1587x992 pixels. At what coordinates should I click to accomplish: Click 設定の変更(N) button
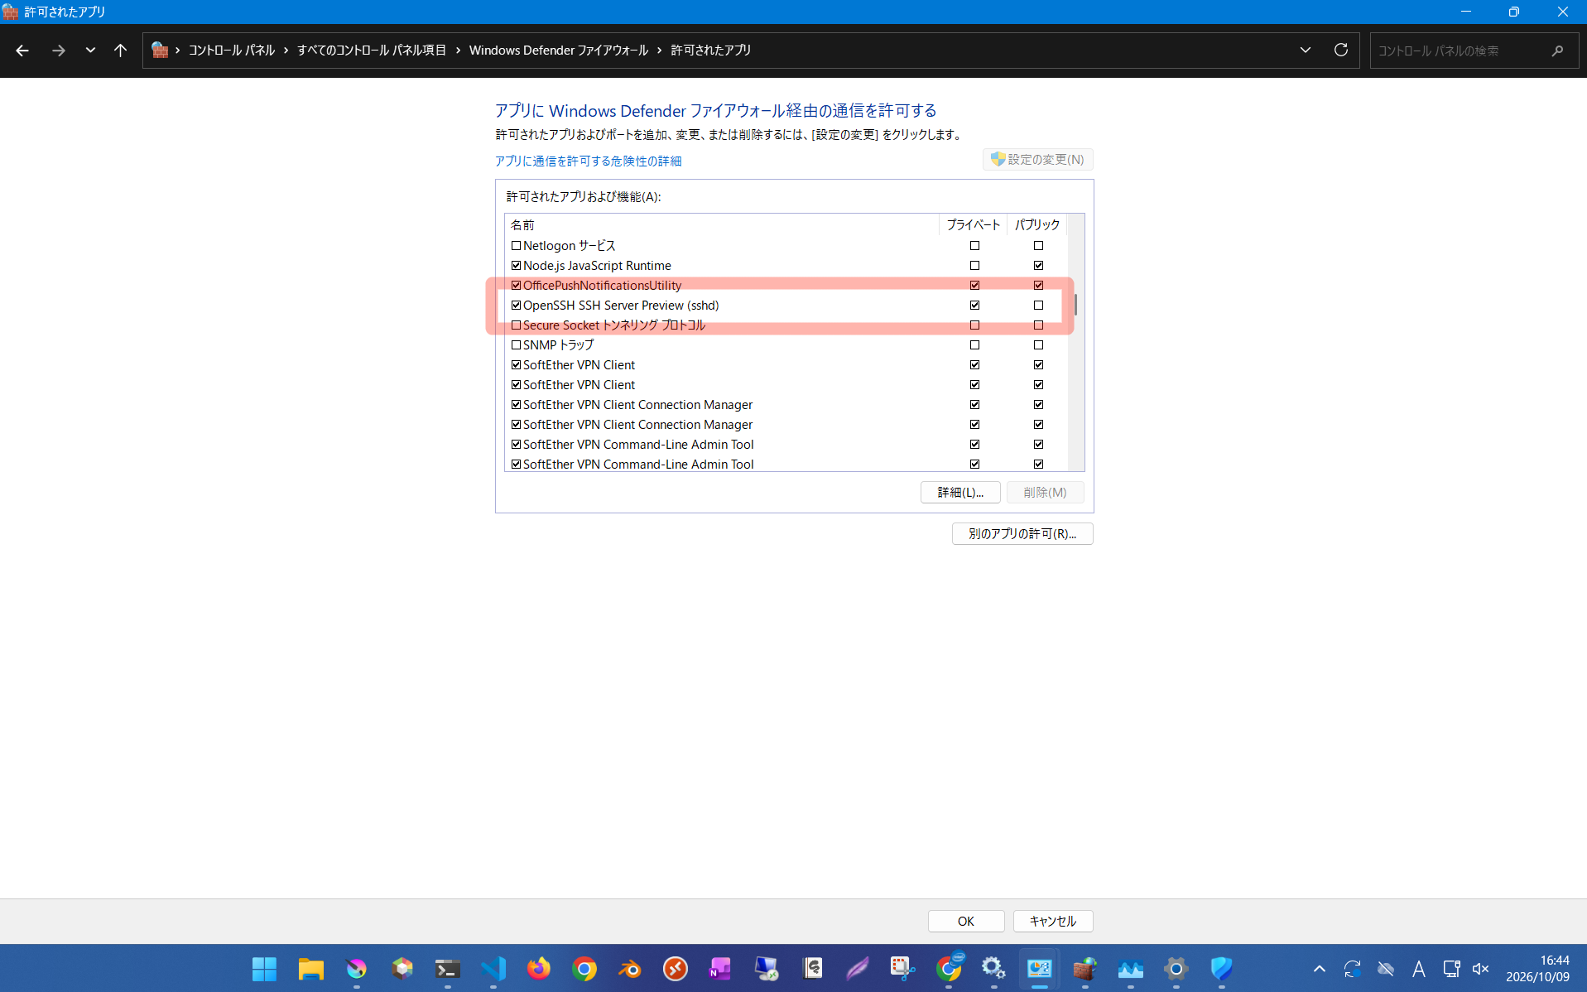[x=1038, y=159]
